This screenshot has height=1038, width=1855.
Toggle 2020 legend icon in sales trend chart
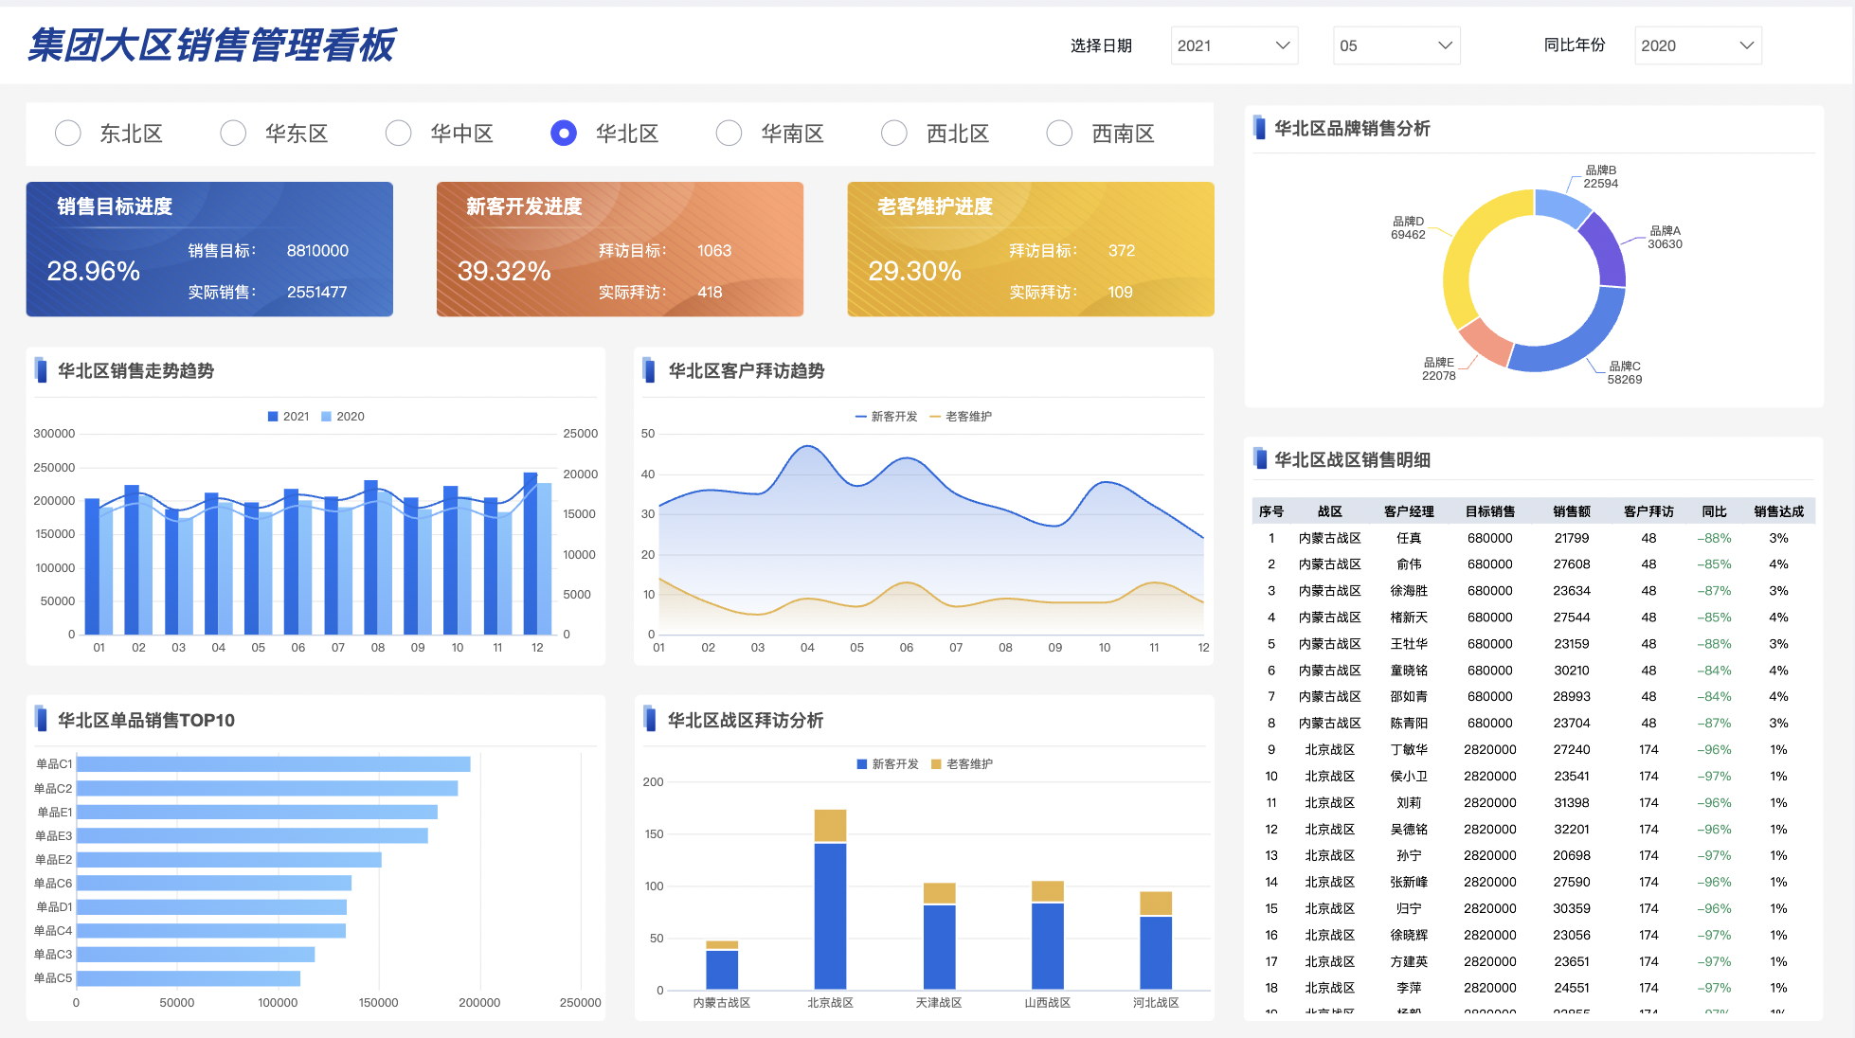327,417
